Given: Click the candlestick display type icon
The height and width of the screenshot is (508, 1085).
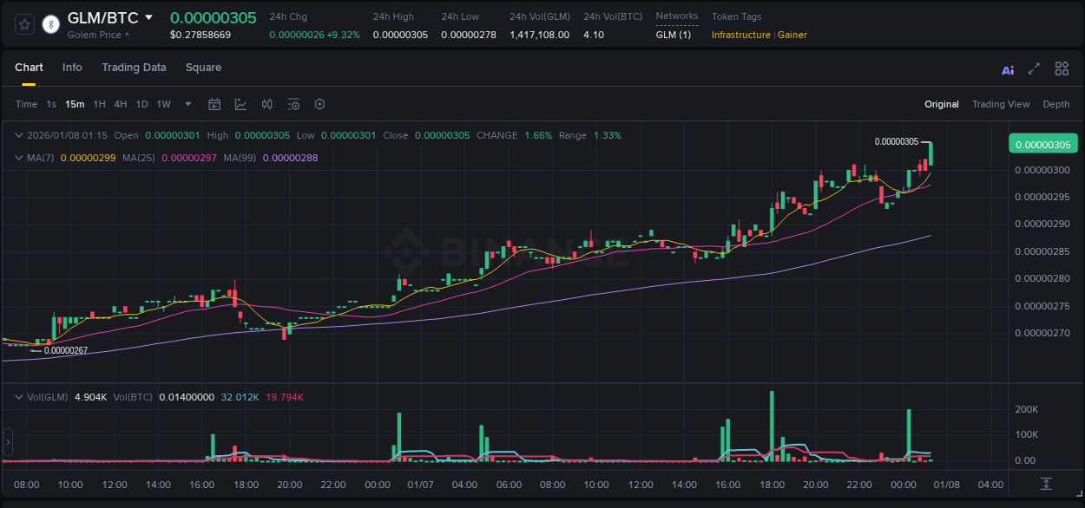Looking at the screenshot, I should click(266, 104).
